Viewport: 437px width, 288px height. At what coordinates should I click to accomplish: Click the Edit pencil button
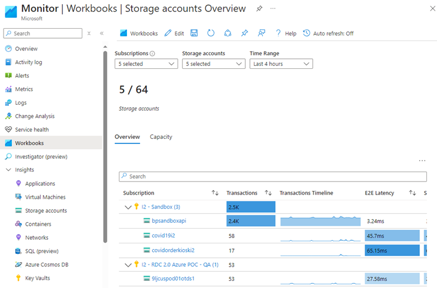pyautogui.click(x=174, y=34)
